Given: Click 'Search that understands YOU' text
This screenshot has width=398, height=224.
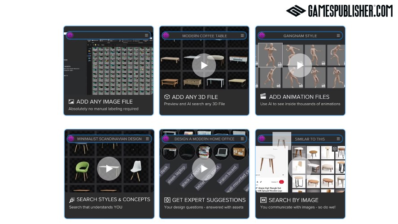Looking at the screenshot, I should point(96,207).
